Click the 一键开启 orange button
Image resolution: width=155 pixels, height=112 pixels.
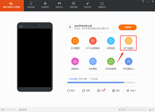pos(127,27)
